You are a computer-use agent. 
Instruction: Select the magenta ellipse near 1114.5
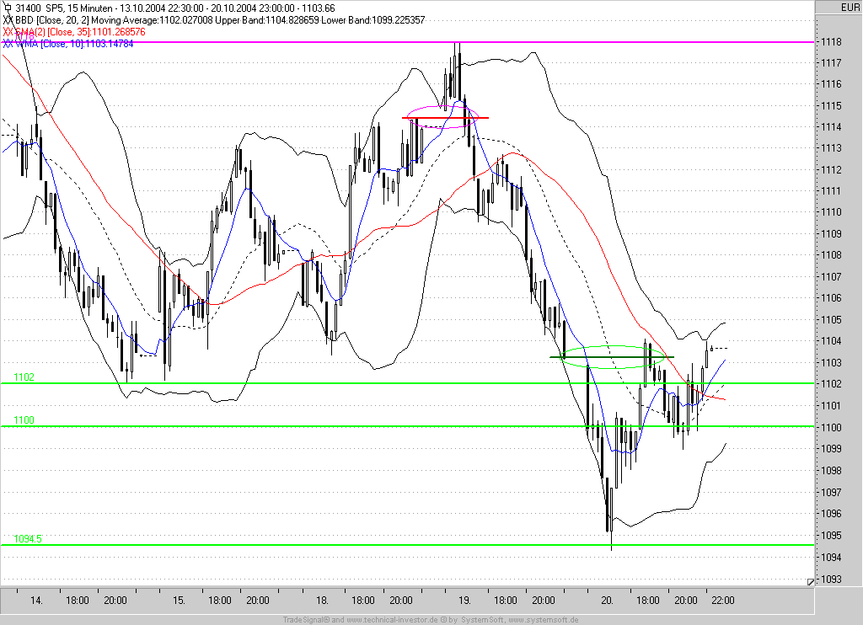[x=443, y=117]
